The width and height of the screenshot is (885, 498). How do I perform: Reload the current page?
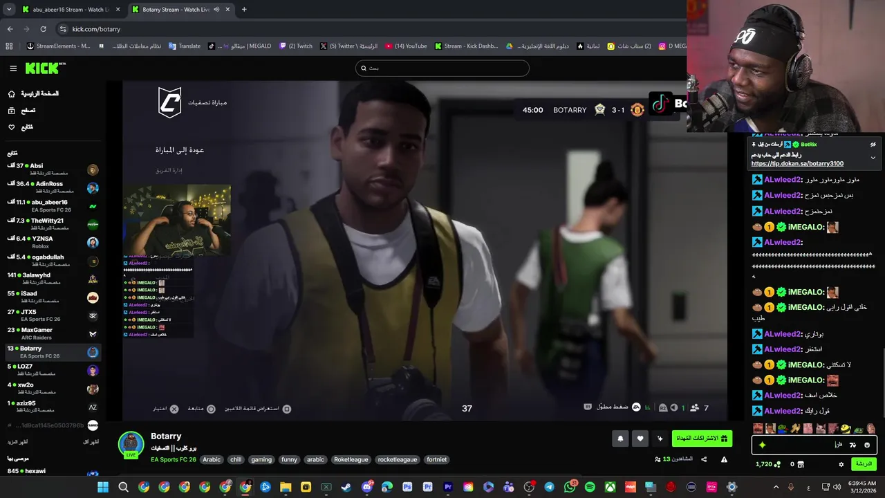click(x=43, y=29)
